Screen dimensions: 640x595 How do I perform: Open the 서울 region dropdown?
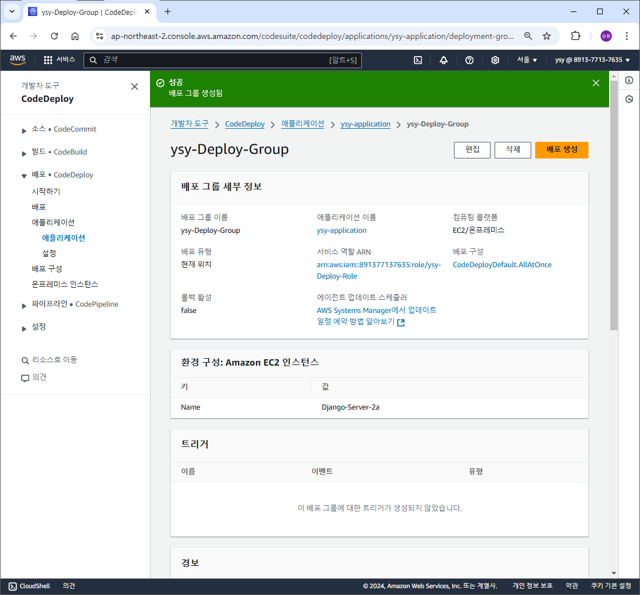click(x=527, y=60)
